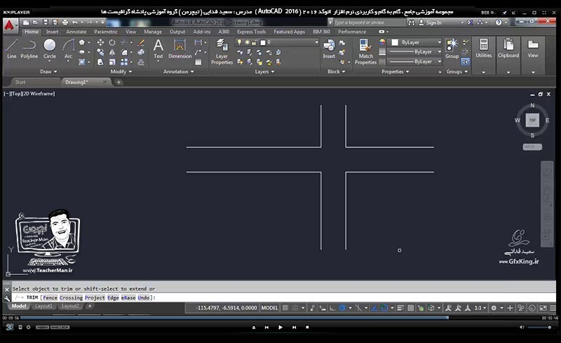Click the Plot printer icon
Viewport: 561px width, 343px height.
pyautogui.click(x=65, y=22)
